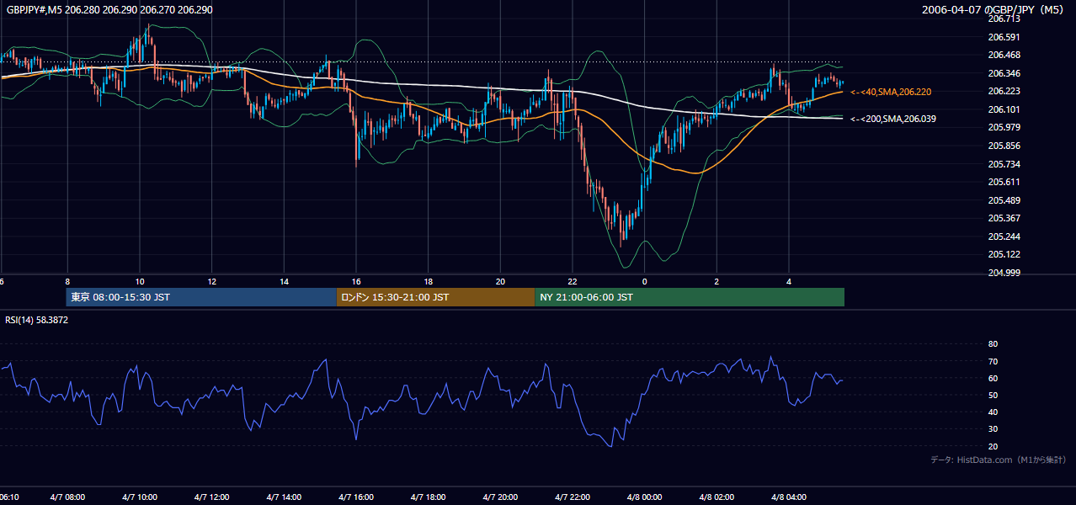Click the 4/7 18:00 time axis label

(x=429, y=497)
